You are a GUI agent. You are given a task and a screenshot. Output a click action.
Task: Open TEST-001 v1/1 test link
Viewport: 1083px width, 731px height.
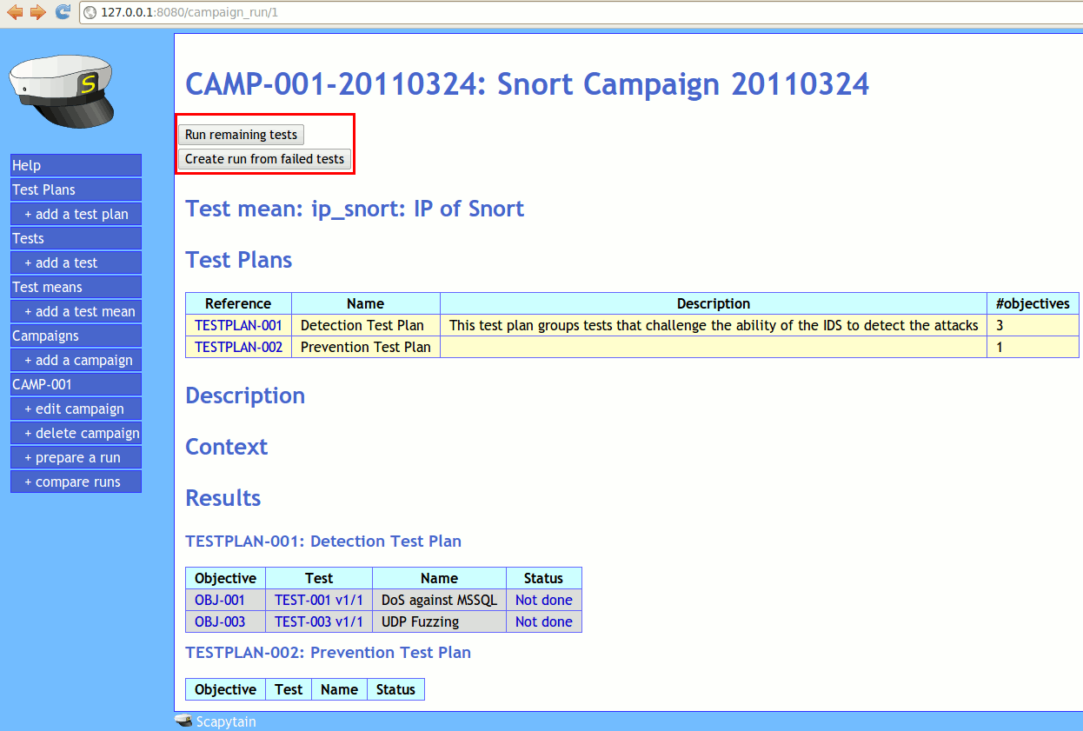coord(318,600)
